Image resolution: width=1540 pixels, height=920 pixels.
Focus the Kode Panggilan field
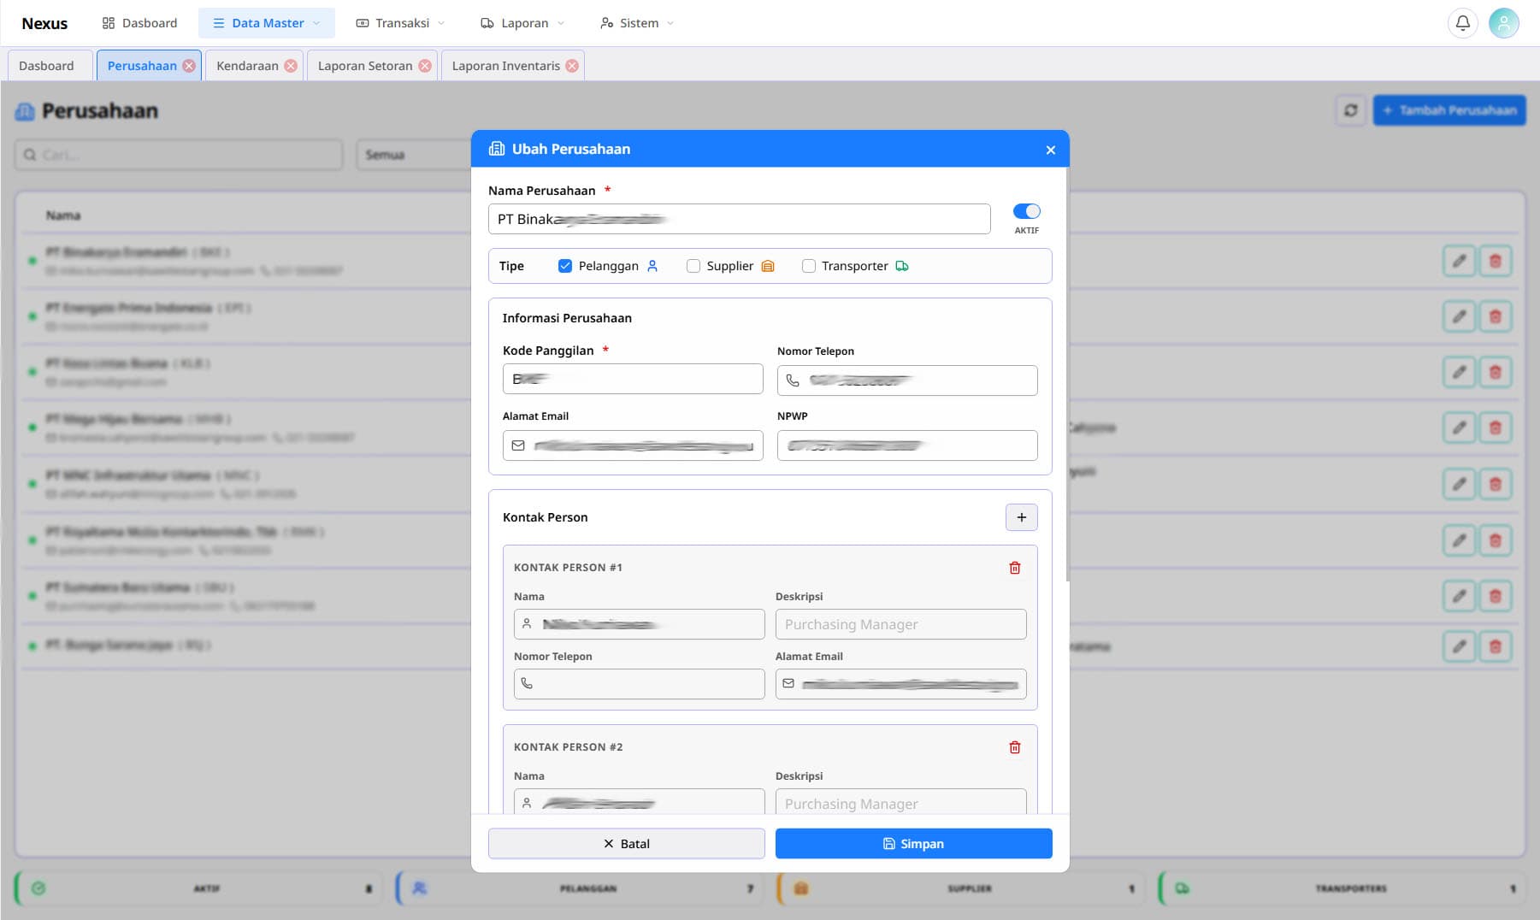pyautogui.click(x=633, y=379)
